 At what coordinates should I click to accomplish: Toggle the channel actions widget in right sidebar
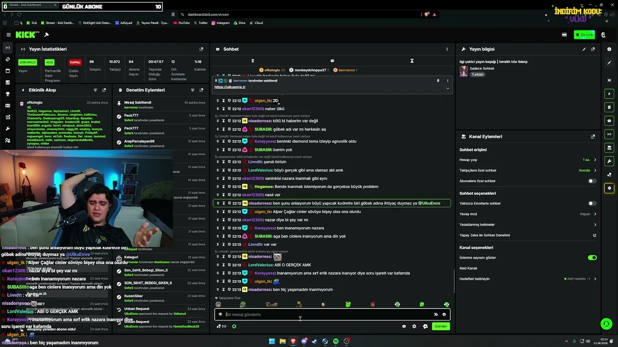(609, 147)
